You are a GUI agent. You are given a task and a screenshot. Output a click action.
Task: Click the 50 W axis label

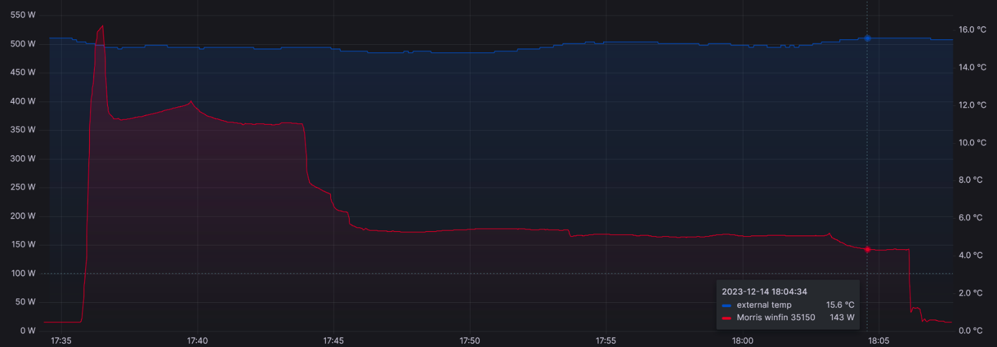click(x=26, y=302)
